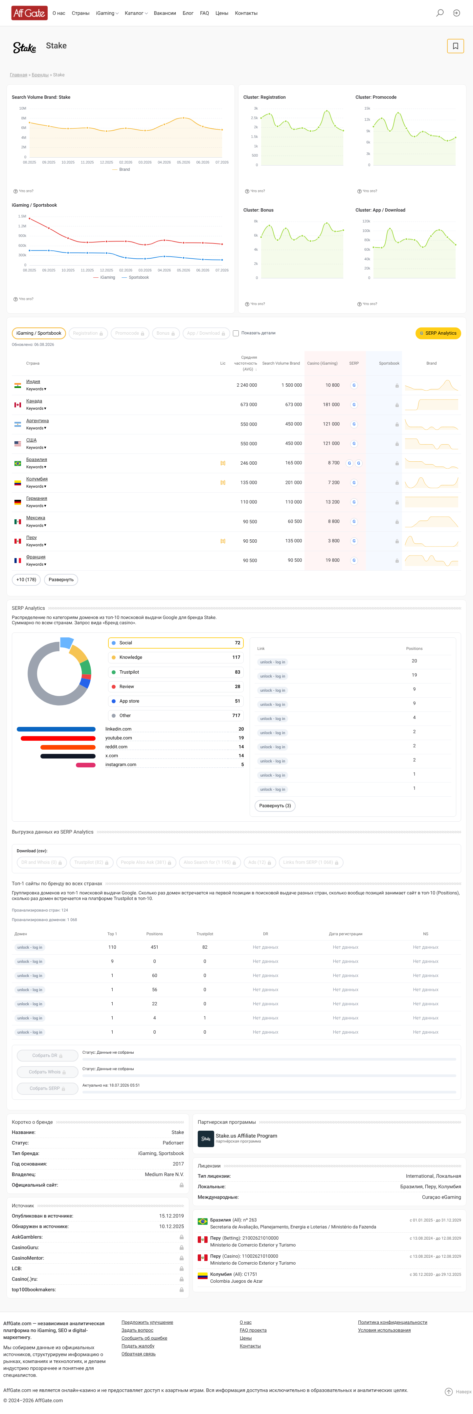The height and width of the screenshot is (1414, 473).
Task: Click the Google SERP icon in the Франция row
Action: tap(354, 560)
